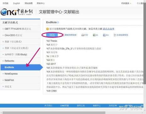
Task: Click the CNKI 中国知网 logo
Action: click(17, 12)
